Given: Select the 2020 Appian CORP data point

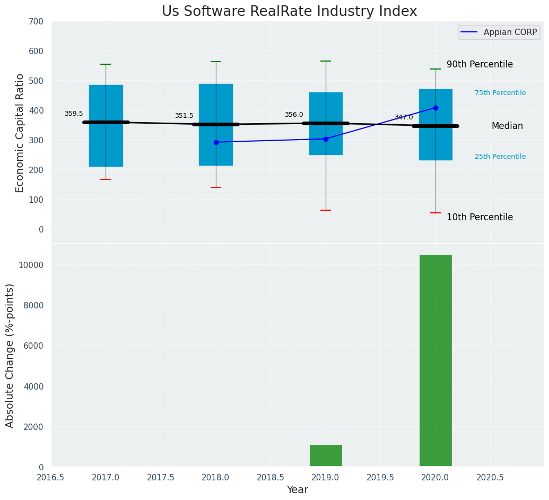Looking at the screenshot, I should click(435, 108).
